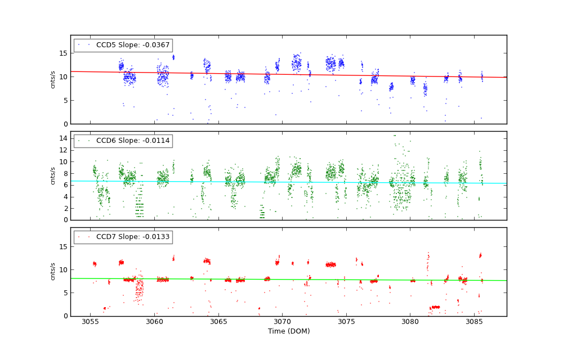
Task: Click the 3080 x-axis tick label
Action: tap(410, 322)
